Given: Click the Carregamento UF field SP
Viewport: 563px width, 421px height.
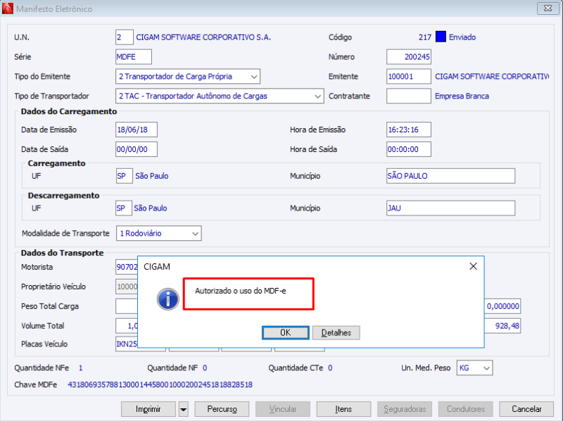Looking at the screenshot, I should pos(125,176).
